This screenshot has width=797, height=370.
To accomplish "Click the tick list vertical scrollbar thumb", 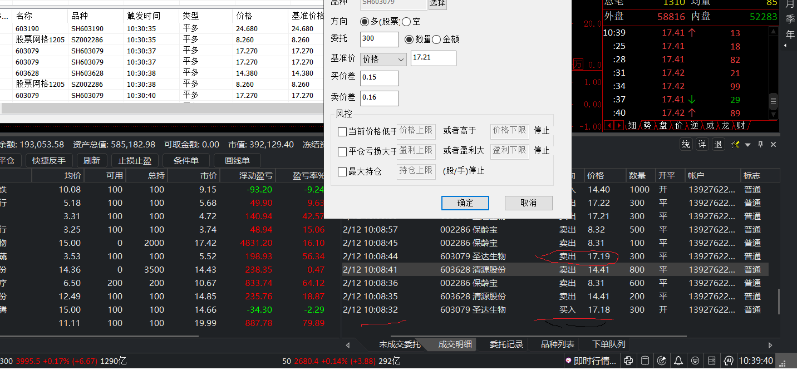I will pyautogui.click(x=773, y=101).
